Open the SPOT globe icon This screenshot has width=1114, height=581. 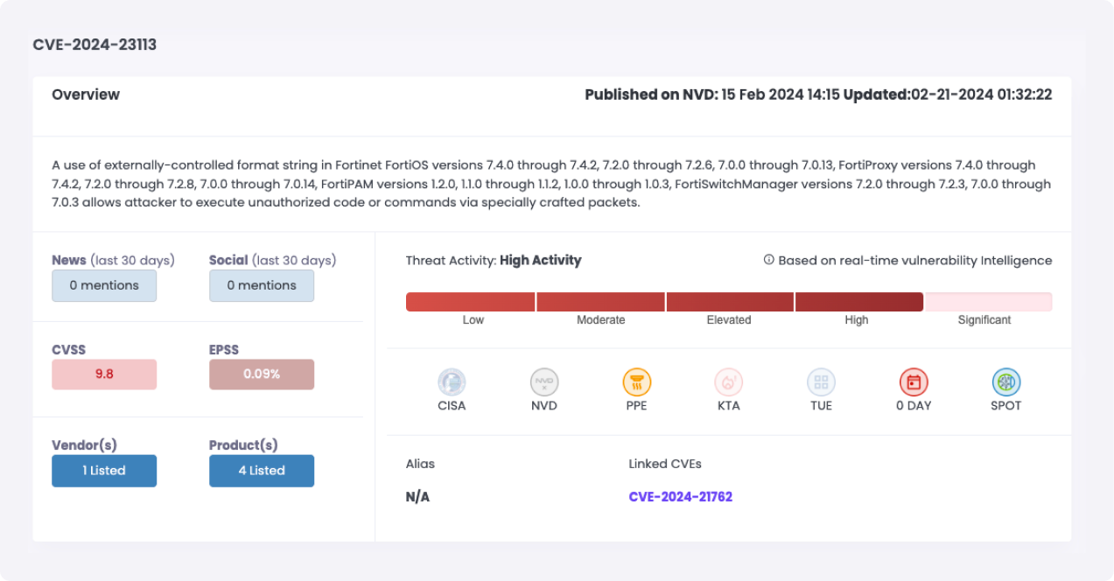coord(1006,382)
